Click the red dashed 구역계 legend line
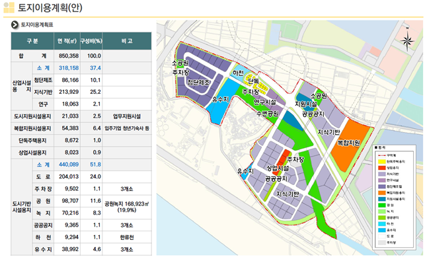The height and width of the screenshot is (259, 425). click(381, 155)
